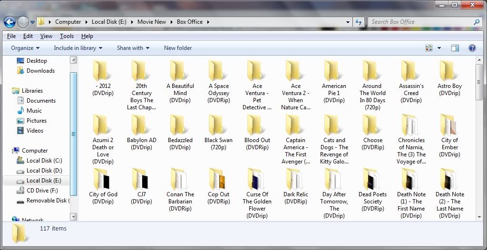Select the A Beautiful Mind folder

coord(180,81)
